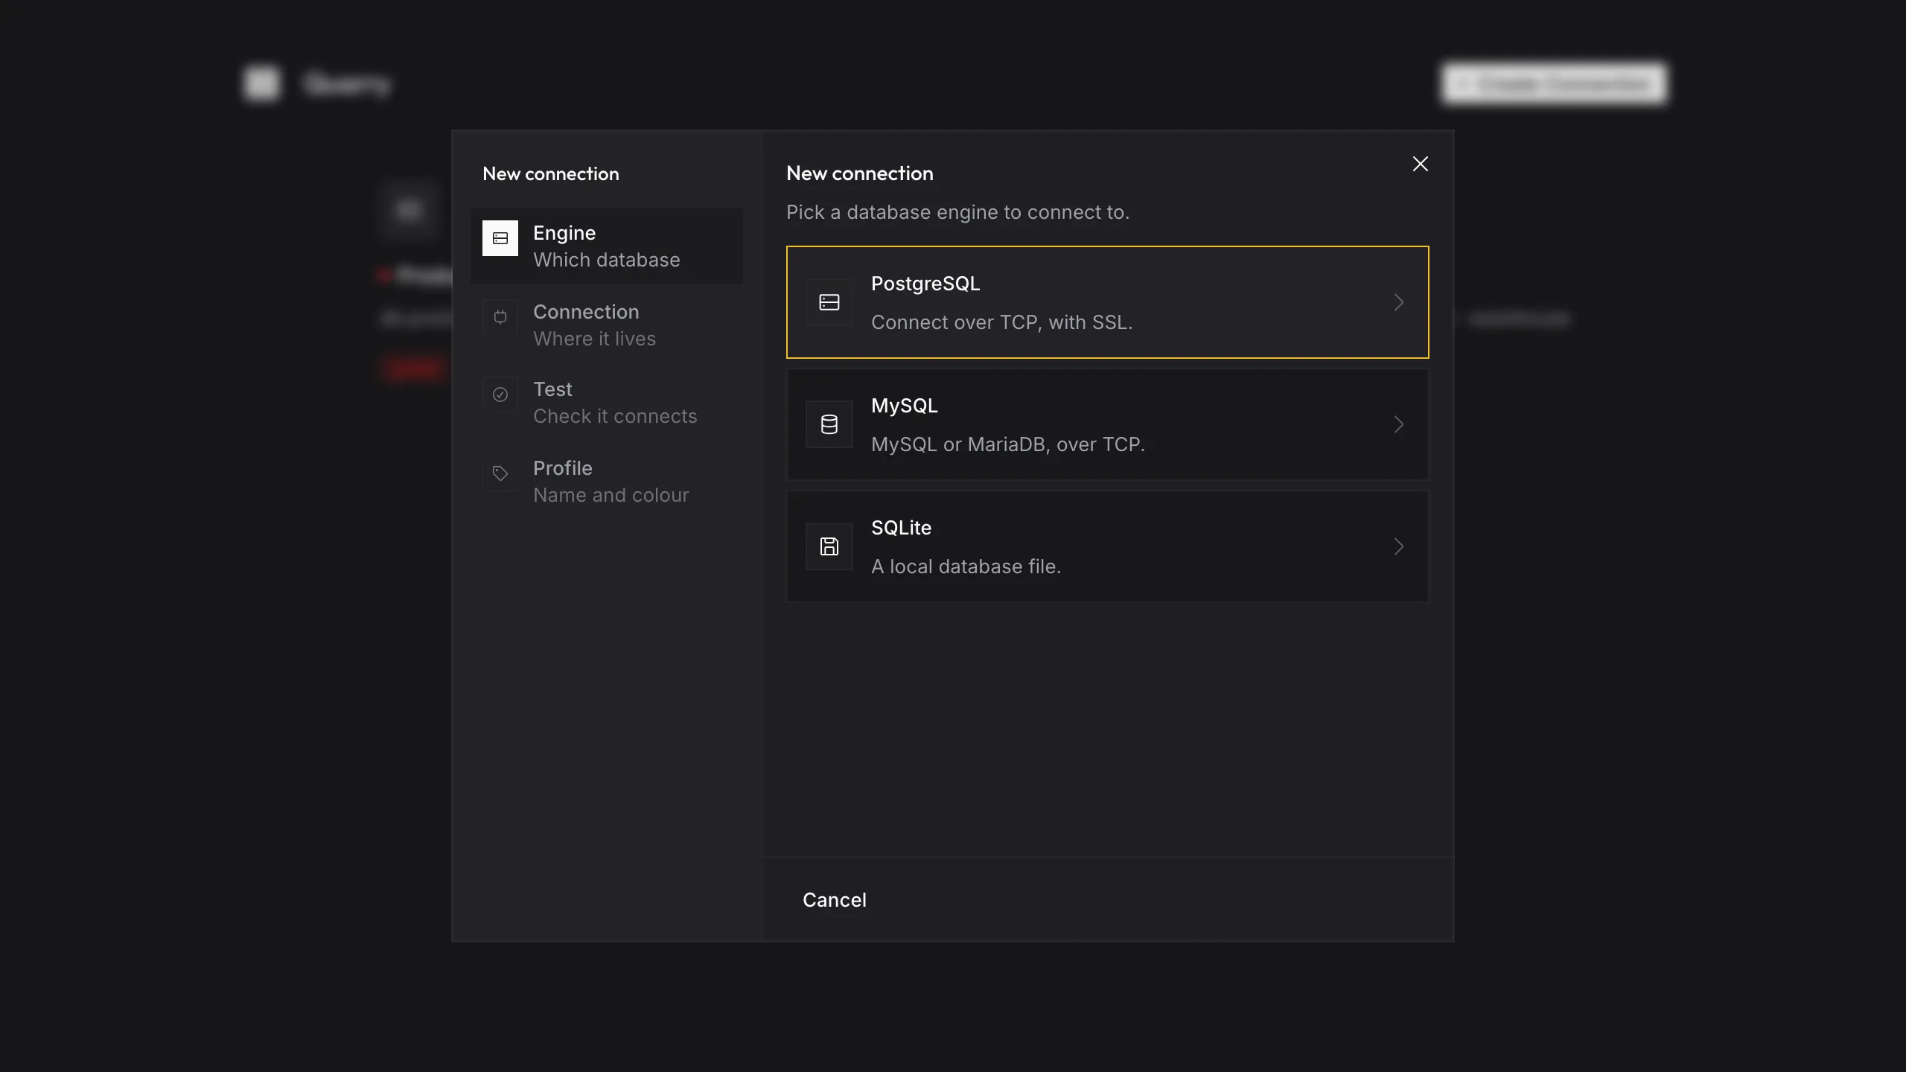The width and height of the screenshot is (1906, 1072).
Task: Choose MySQL engine title
Action: 905,406
